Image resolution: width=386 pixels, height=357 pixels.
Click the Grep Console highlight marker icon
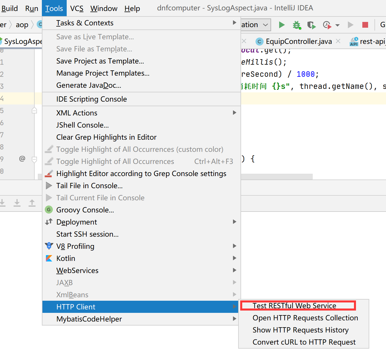pos(49,174)
